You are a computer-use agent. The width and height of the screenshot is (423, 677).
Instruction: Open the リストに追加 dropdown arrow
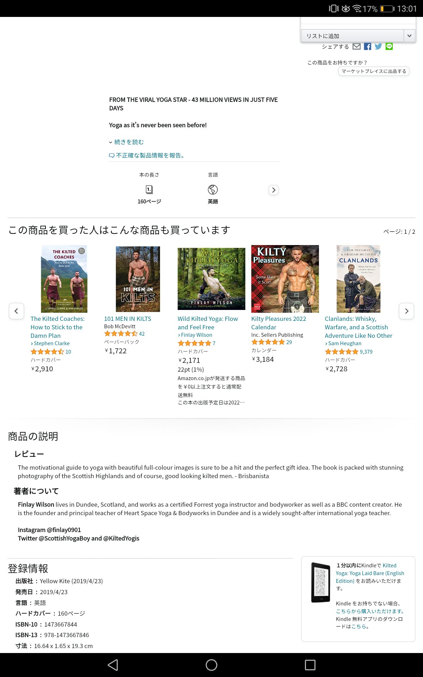[409, 36]
